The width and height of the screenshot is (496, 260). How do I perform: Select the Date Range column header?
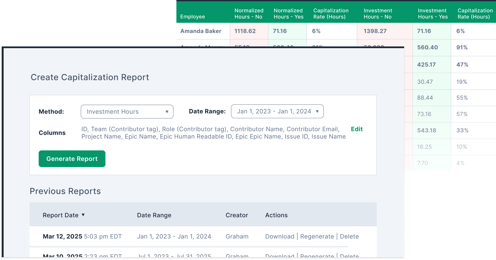coord(154,215)
